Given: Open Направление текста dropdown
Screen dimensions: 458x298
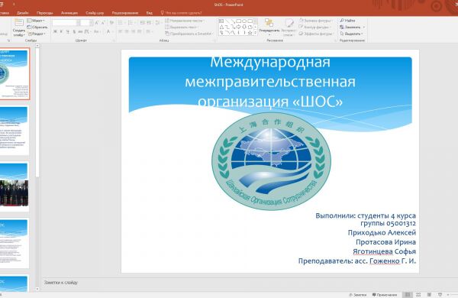Looking at the screenshot, I should [x=185, y=21].
